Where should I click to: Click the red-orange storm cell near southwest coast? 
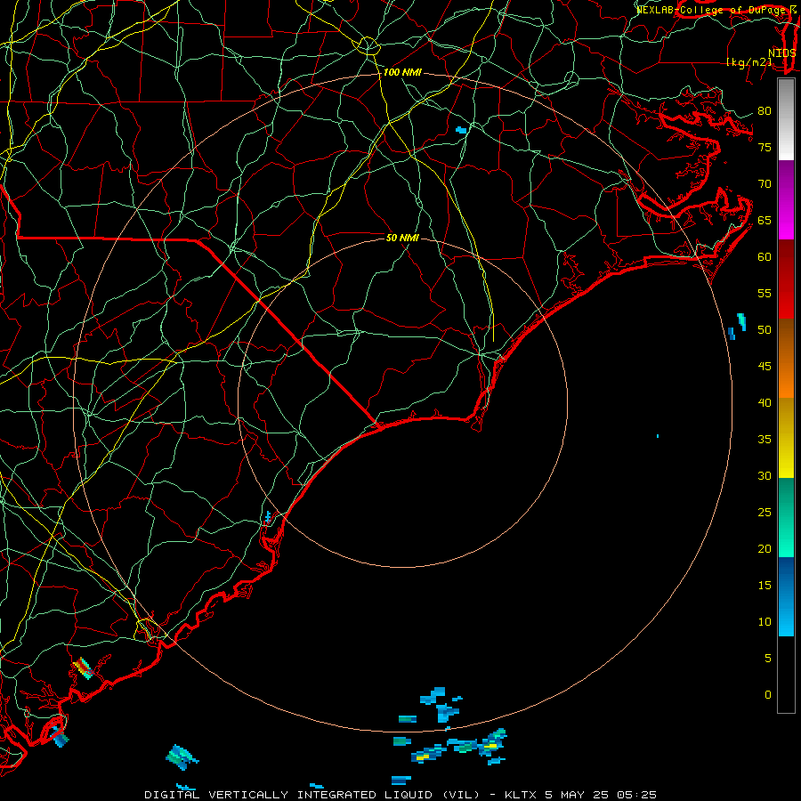point(83,667)
